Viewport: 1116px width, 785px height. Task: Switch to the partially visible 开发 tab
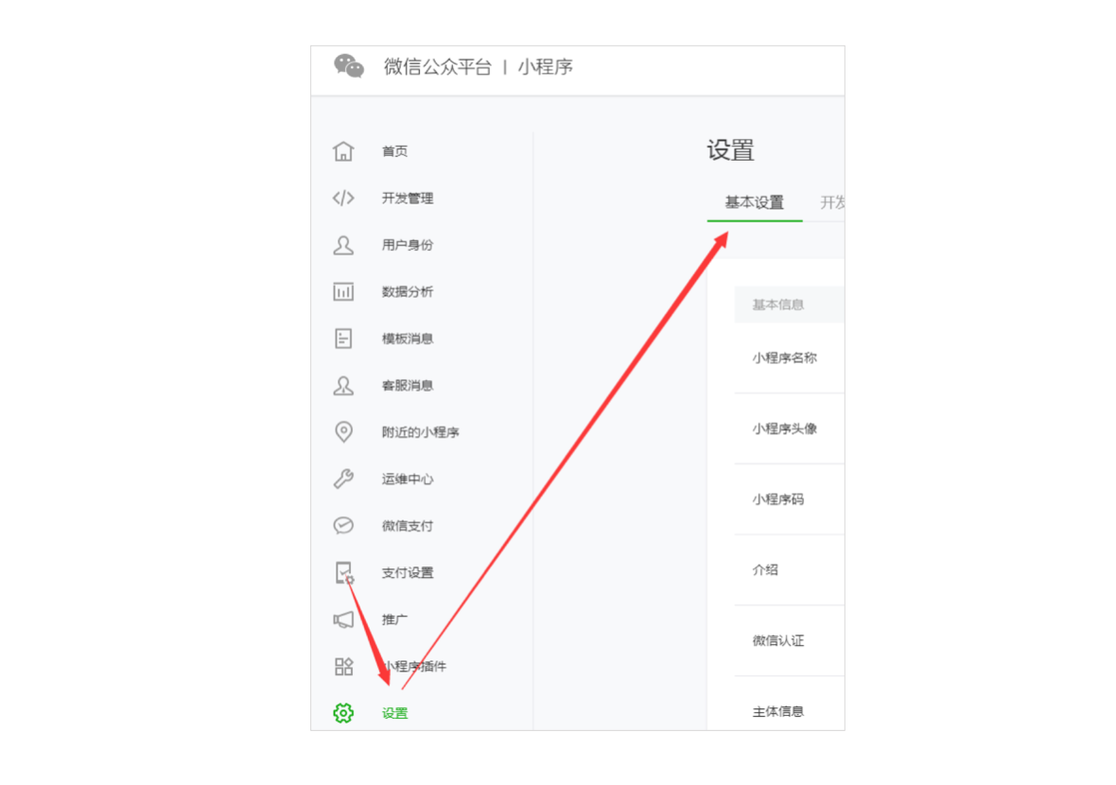[x=832, y=202]
